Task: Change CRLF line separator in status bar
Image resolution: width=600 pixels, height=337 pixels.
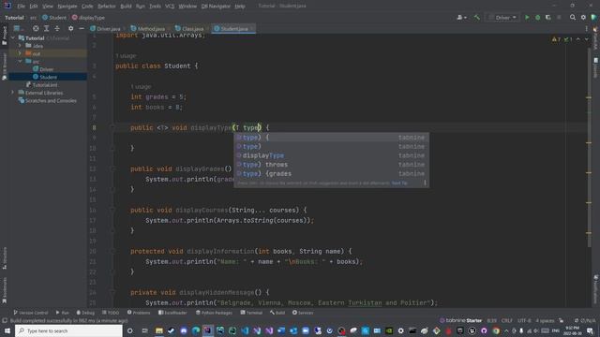Action: click(506, 320)
